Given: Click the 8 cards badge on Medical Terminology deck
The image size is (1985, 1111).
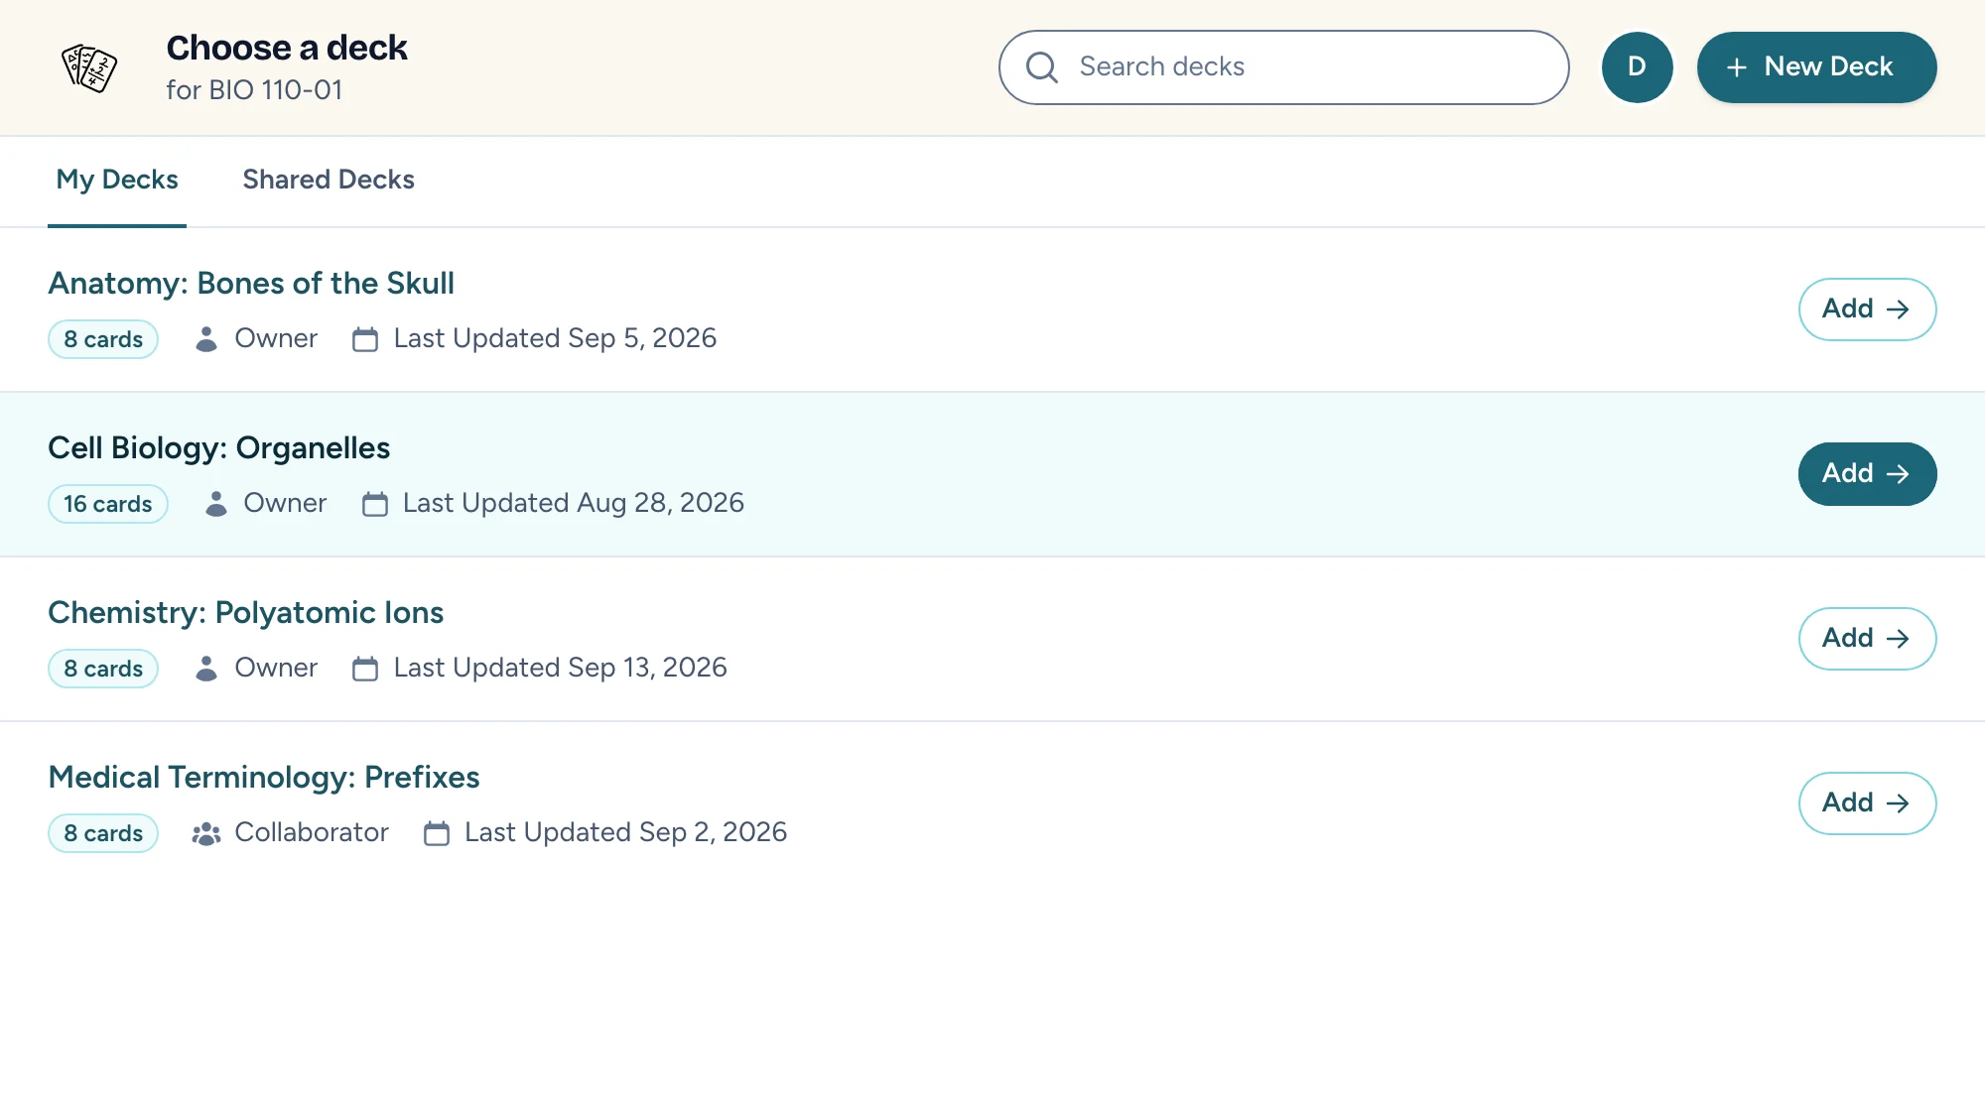Looking at the screenshot, I should click(x=103, y=833).
